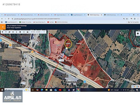The height and width of the screenshot is (105, 140).
Task: Open the orange hamburger menu
Action: [x=3, y=27]
